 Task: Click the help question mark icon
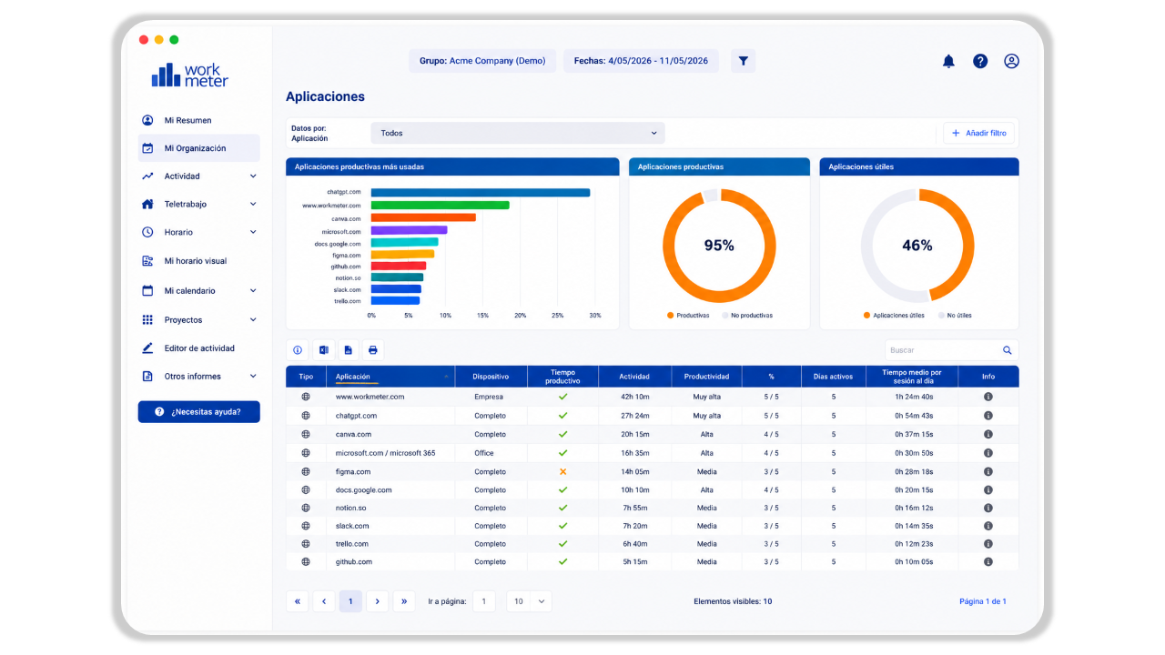980,61
